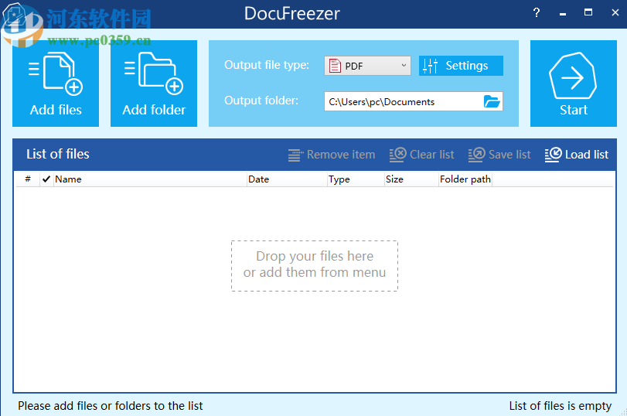Open the Settings button with sliders icon

pyautogui.click(x=461, y=66)
